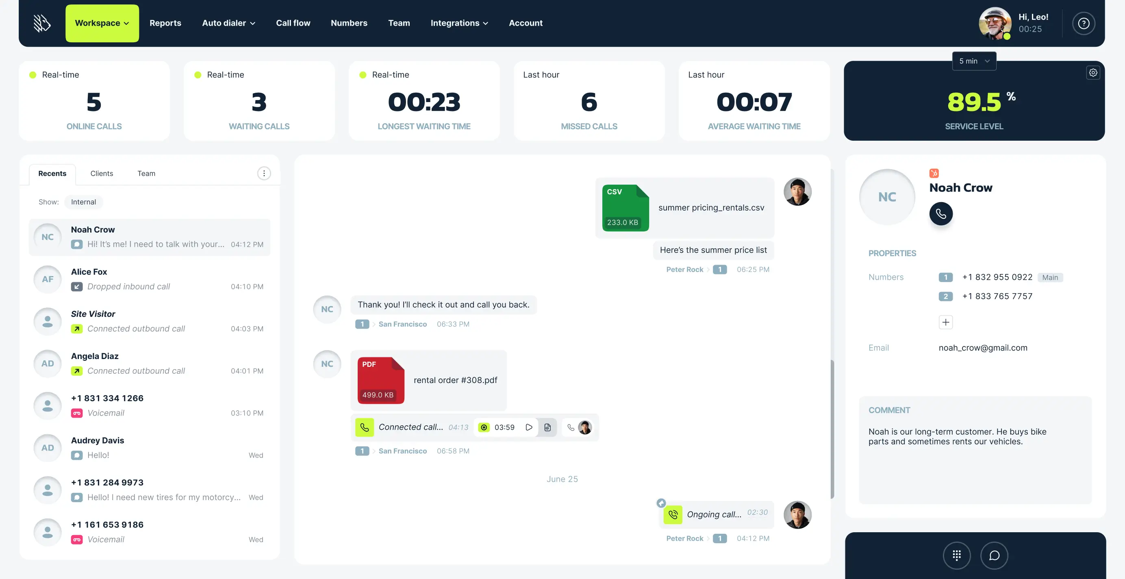
Task: Click the green connected call phone icon
Action: [364, 427]
